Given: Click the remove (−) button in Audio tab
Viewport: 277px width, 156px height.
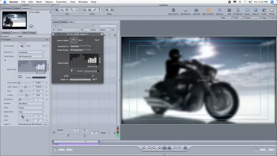Looking at the screenshot, I should pos(60,26).
